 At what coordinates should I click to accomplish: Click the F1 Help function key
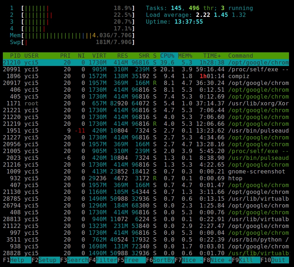pyautogui.click(x=17, y=260)
